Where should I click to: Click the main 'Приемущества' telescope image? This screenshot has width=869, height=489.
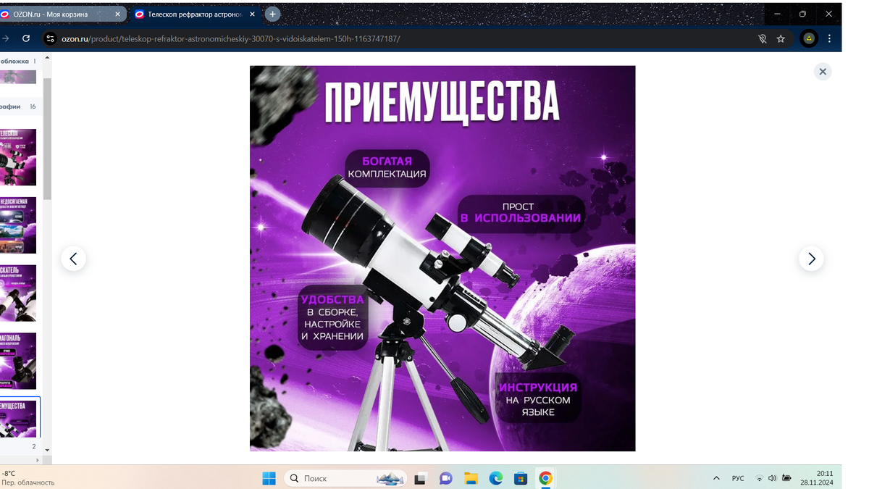point(442,259)
